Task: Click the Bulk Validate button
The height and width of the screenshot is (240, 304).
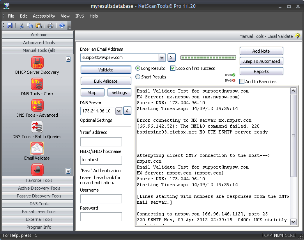Action: [x=106, y=81]
